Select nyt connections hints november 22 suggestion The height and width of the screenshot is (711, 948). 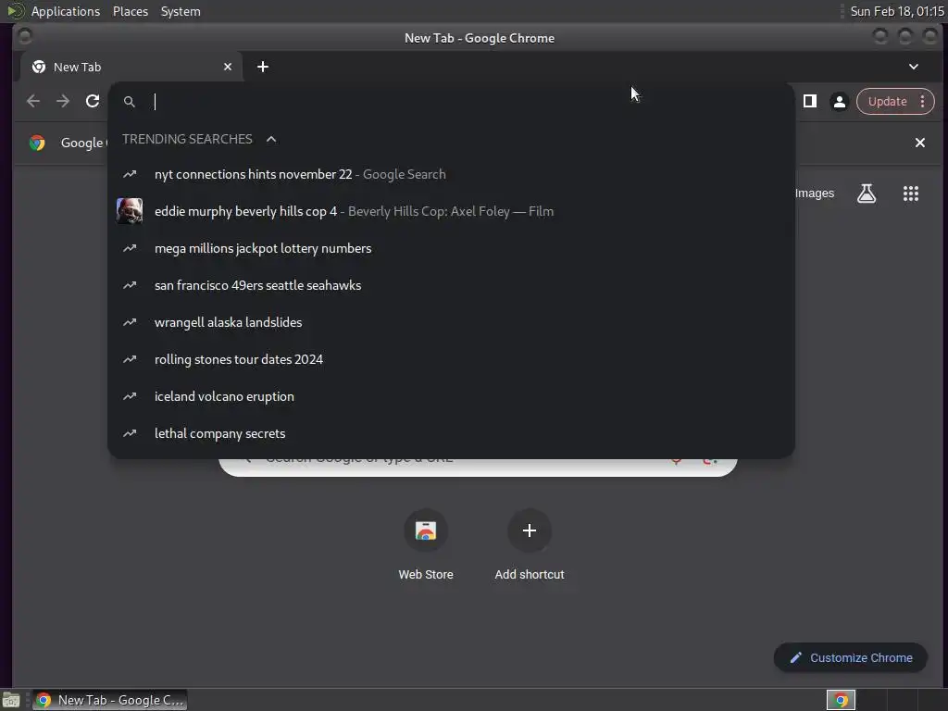click(451, 174)
